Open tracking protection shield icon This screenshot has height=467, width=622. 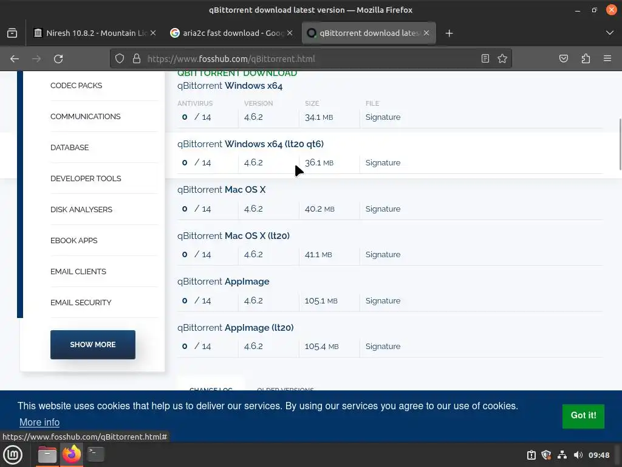click(x=120, y=59)
